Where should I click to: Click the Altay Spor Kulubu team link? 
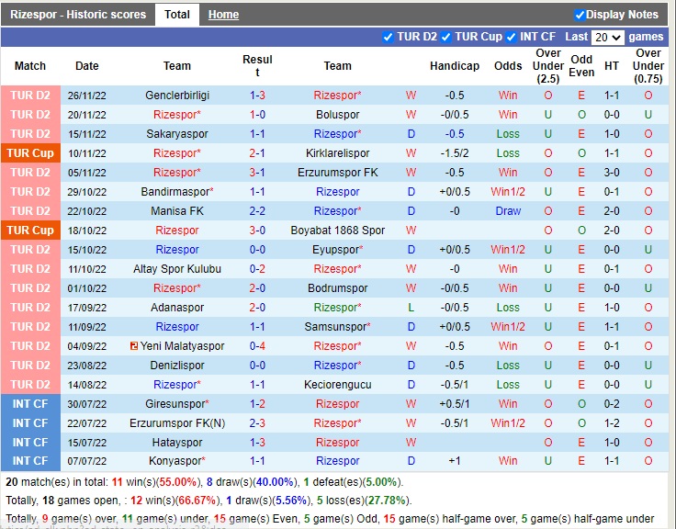(177, 269)
